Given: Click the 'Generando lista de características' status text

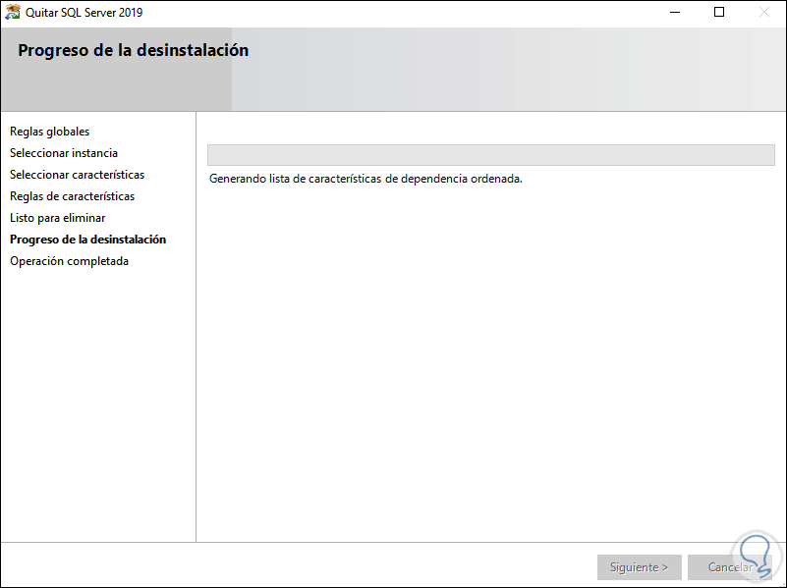Looking at the screenshot, I should coord(365,179).
